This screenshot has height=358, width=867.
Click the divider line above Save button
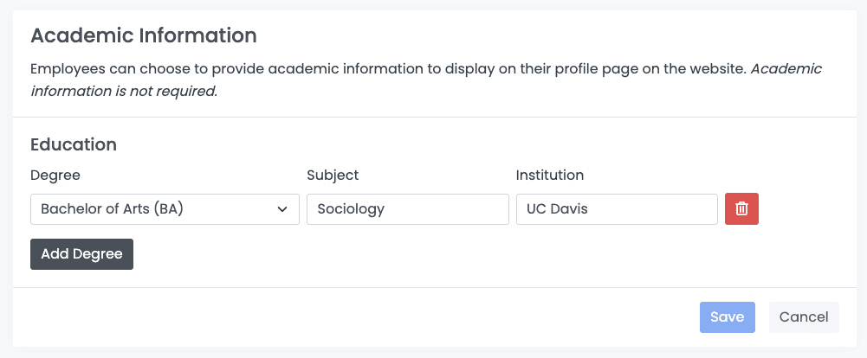point(433,287)
